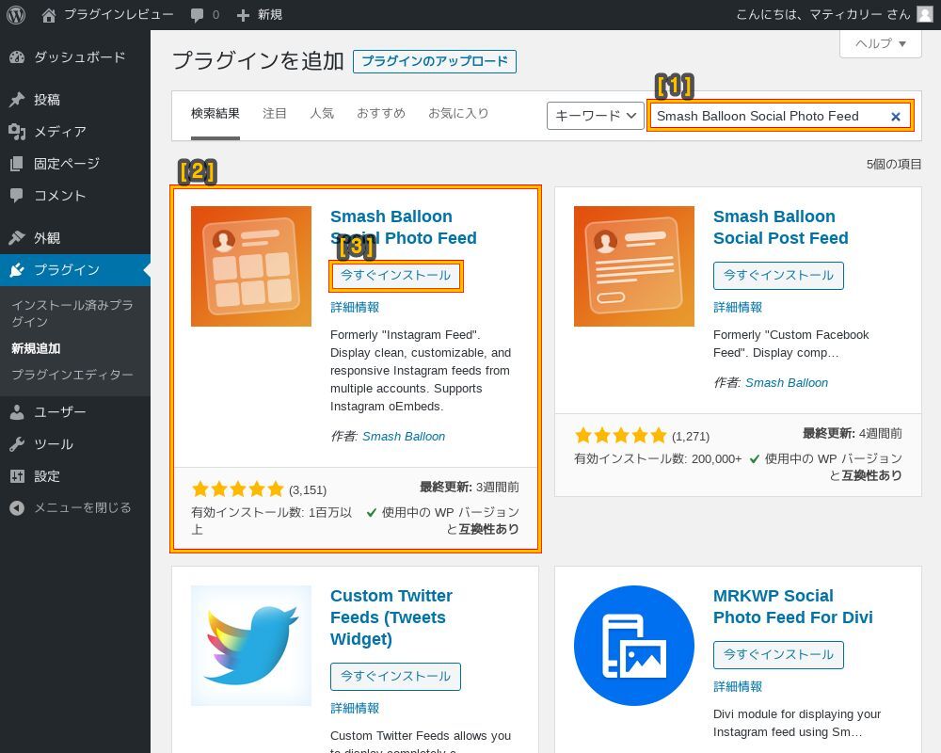Open the comments bubble icon in admin bar

[197, 15]
